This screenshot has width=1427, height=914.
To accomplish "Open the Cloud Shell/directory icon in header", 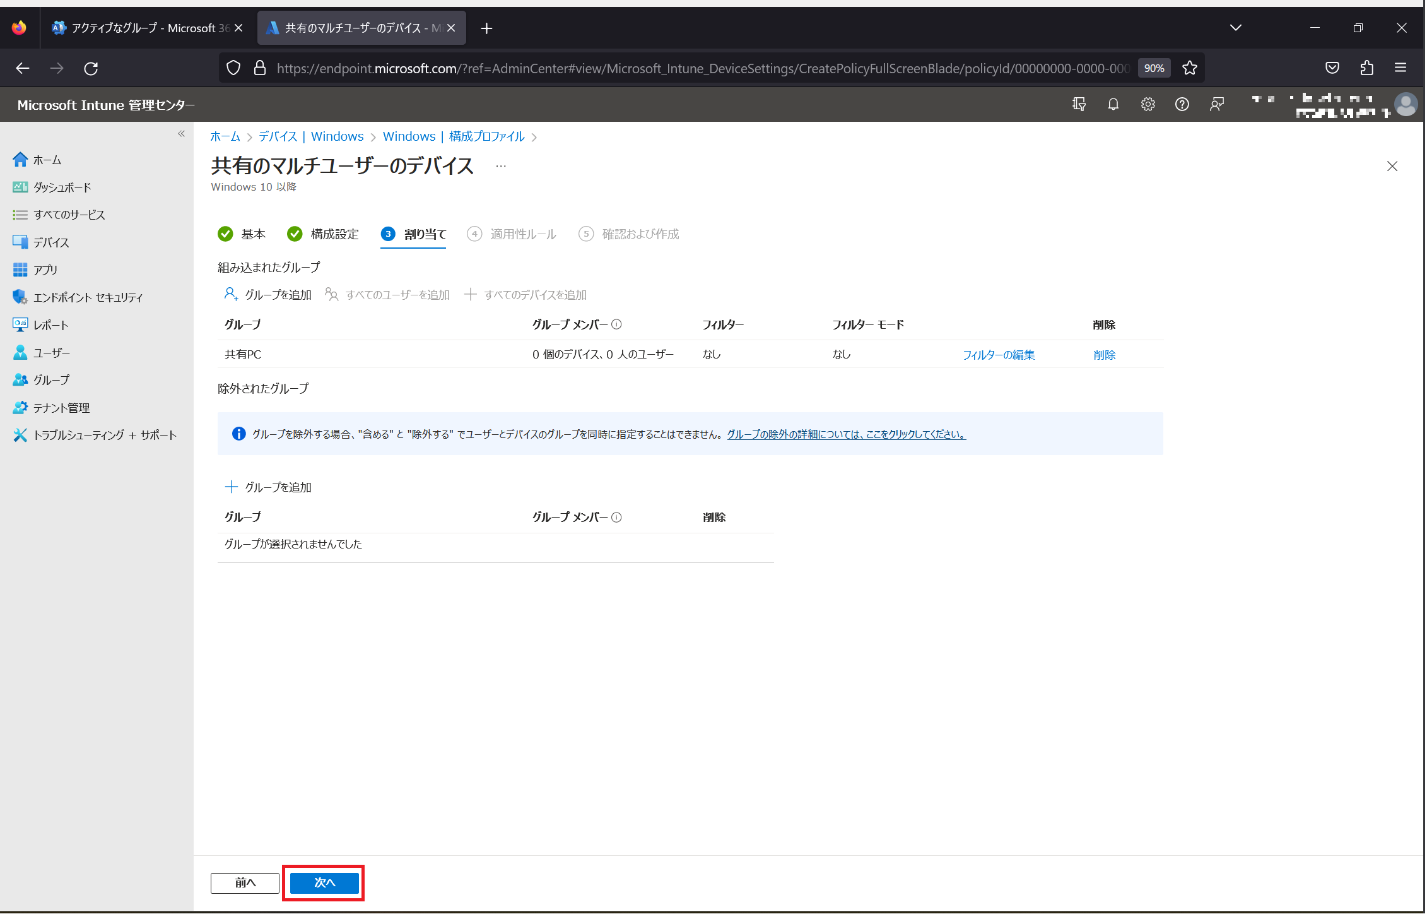I will 1079,104.
